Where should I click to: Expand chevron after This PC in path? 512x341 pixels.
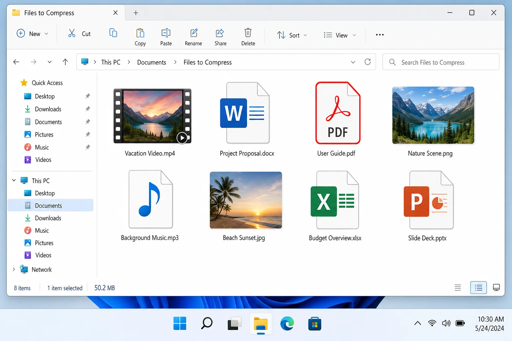[129, 62]
